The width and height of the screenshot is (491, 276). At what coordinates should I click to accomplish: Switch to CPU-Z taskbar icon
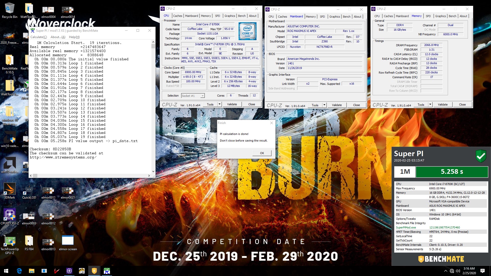point(69,271)
